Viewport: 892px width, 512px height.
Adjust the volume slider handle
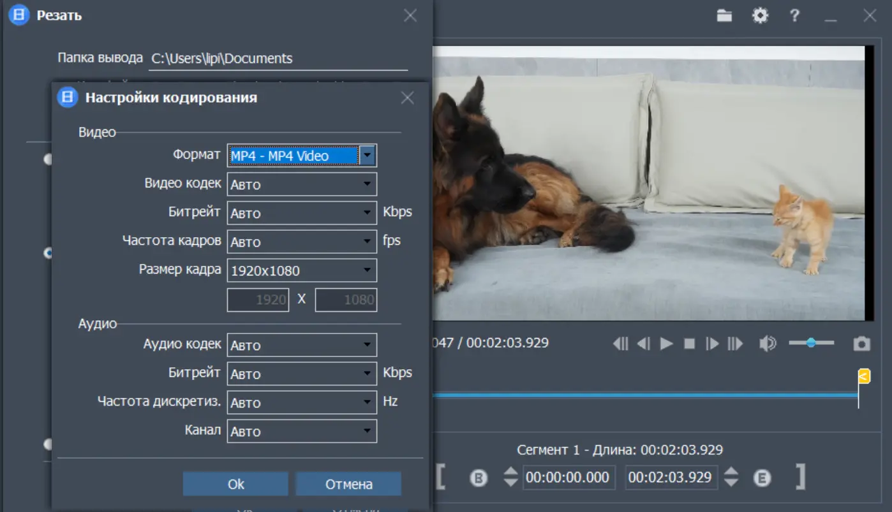click(x=811, y=343)
